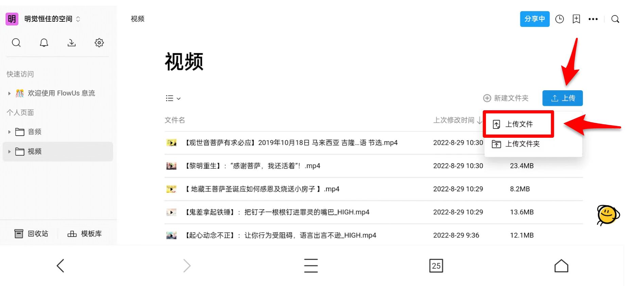Click 视频 breadcrumb at top
The image size is (630, 286).
pos(138,19)
